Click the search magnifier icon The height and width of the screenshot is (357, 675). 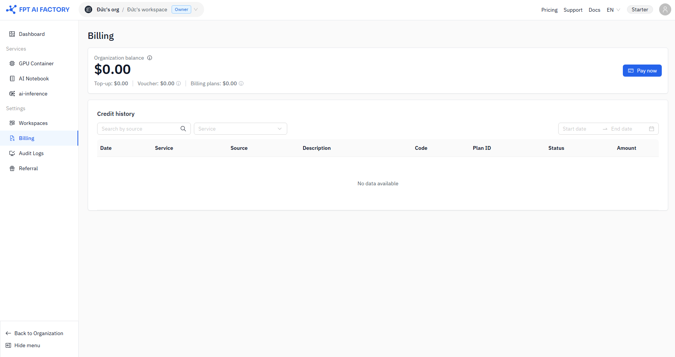(x=183, y=129)
